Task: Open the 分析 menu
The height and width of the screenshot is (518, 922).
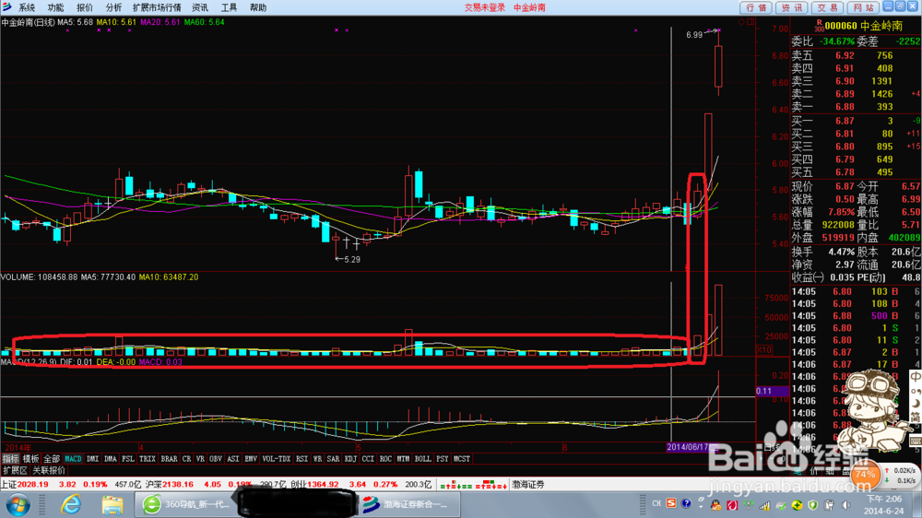Action: pos(113,7)
